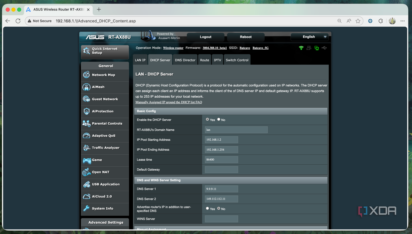Click the Reboot button
Screen dimensions: 412x234
click(x=245, y=37)
